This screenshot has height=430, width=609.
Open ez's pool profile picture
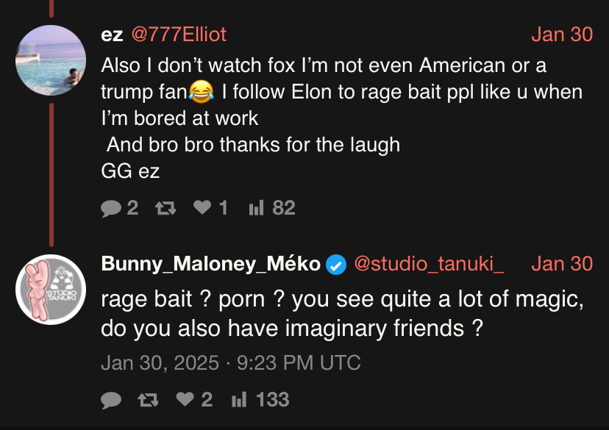click(51, 60)
